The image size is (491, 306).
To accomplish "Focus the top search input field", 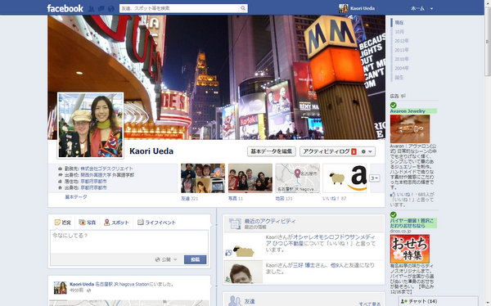I will click(x=179, y=8).
